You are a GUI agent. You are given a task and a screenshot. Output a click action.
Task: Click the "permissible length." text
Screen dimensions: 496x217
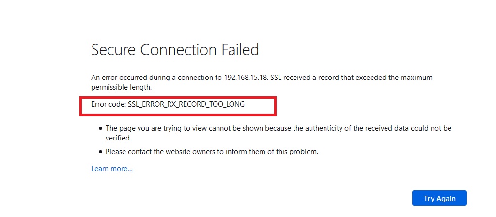click(122, 87)
